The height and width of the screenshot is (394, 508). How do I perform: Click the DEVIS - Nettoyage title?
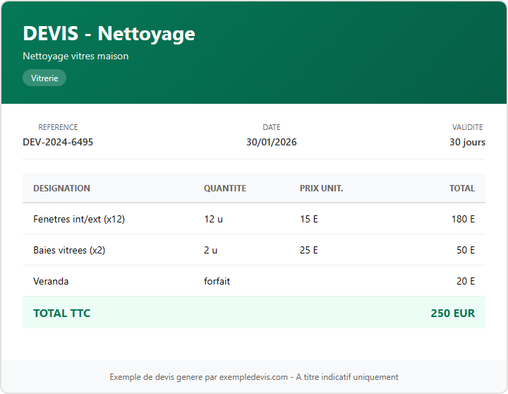(x=109, y=33)
